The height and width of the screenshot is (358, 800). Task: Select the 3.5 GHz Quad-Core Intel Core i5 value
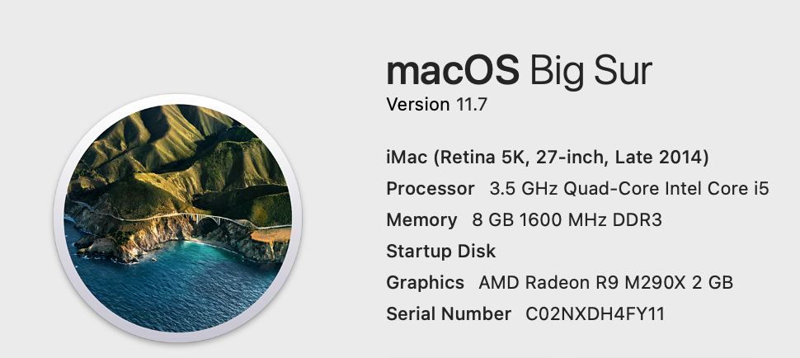[x=628, y=188]
